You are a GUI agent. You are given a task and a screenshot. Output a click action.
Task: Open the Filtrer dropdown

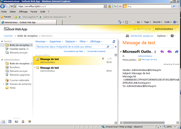84,42
